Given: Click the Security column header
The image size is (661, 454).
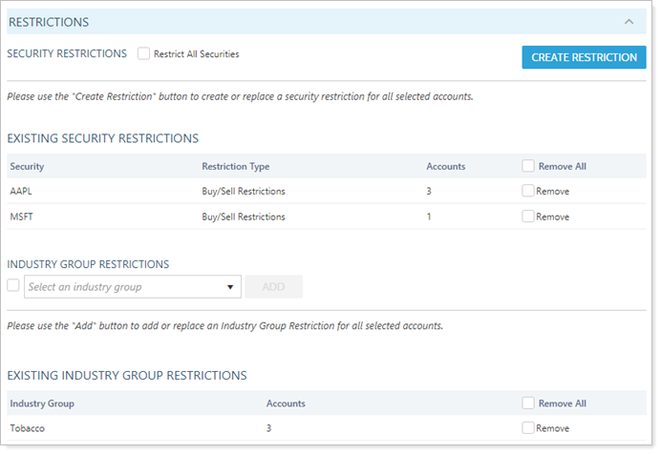Looking at the screenshot, I should (x=27, y=166).
